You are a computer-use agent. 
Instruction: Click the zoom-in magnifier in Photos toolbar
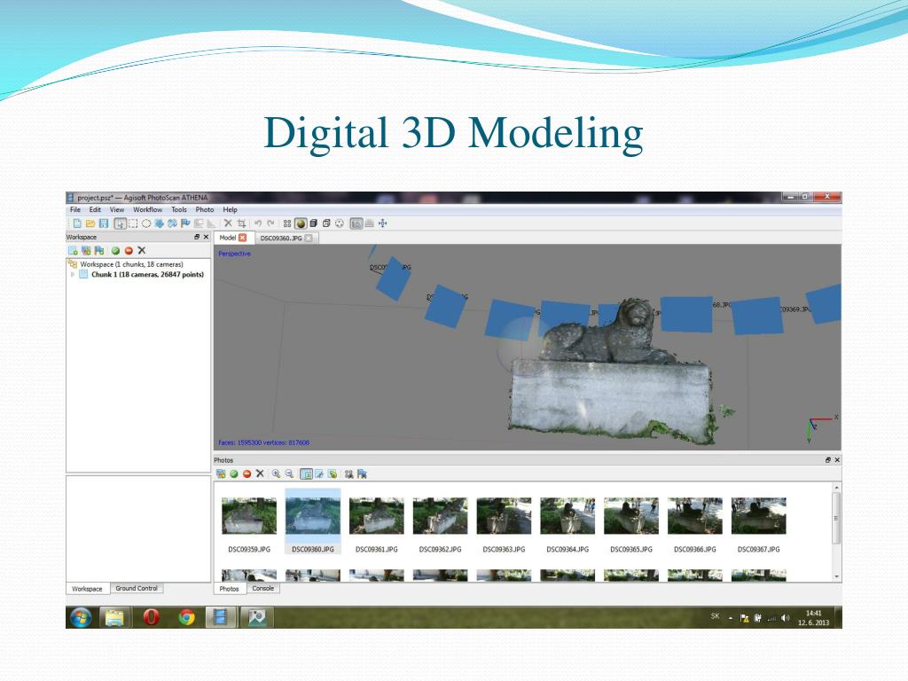point(276,474)
